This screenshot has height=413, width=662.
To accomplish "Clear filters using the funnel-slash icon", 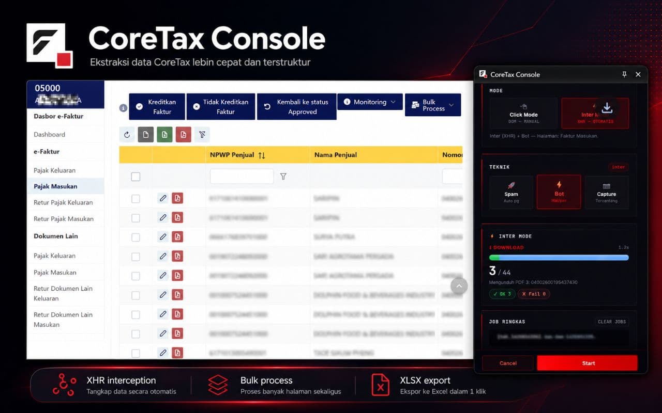I will 202,135.
